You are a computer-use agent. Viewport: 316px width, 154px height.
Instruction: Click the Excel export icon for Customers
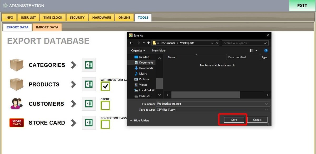(89, 104)
